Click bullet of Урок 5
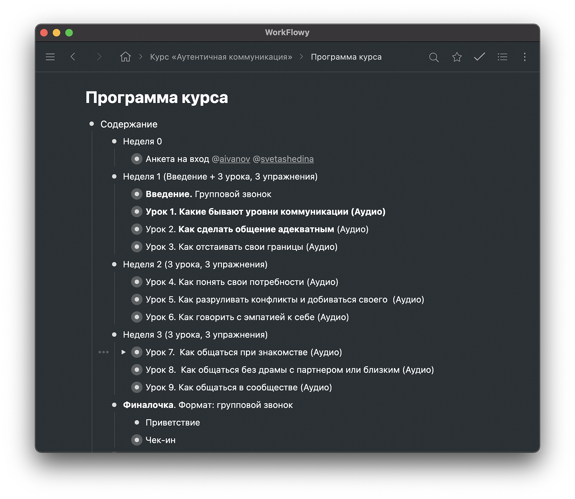Viewport: 575px width, 499px height. tap(137, 300)
